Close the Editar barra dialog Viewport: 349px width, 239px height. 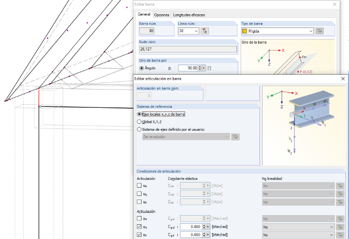(x=334, y=4)
